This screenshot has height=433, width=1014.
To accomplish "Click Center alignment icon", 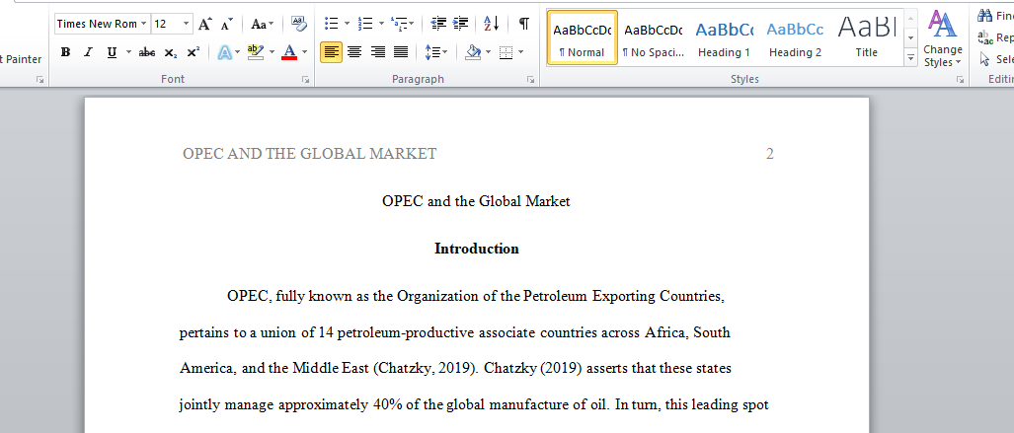I will pyautogui.click(x=353, y=52).
